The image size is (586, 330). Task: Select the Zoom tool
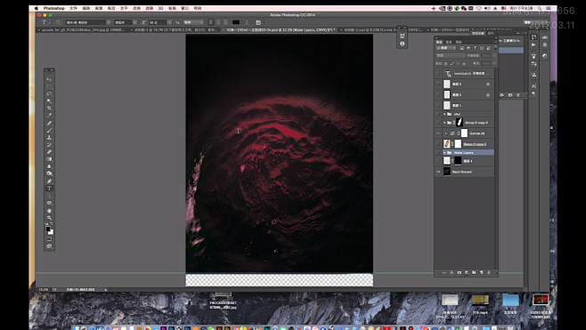[49, 218]
